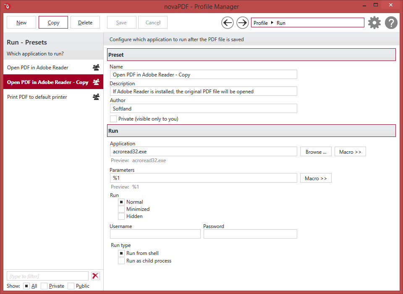
Task: Click the 'Which application to run?' text
Action: (x=35, y=54)
